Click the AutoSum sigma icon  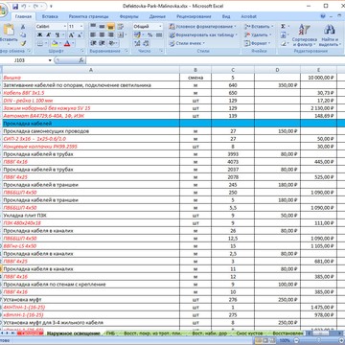point(283,27)
